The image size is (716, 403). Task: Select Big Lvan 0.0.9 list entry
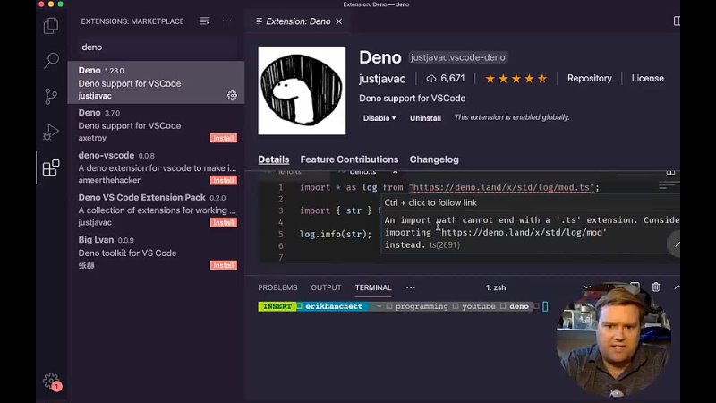click(156, 253)
